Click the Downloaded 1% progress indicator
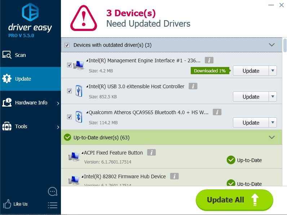This screenshot has width=287, height=215. [210, 71]
